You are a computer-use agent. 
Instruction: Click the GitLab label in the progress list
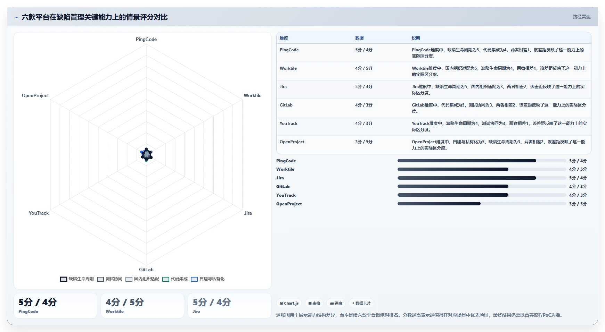point(283,187)
